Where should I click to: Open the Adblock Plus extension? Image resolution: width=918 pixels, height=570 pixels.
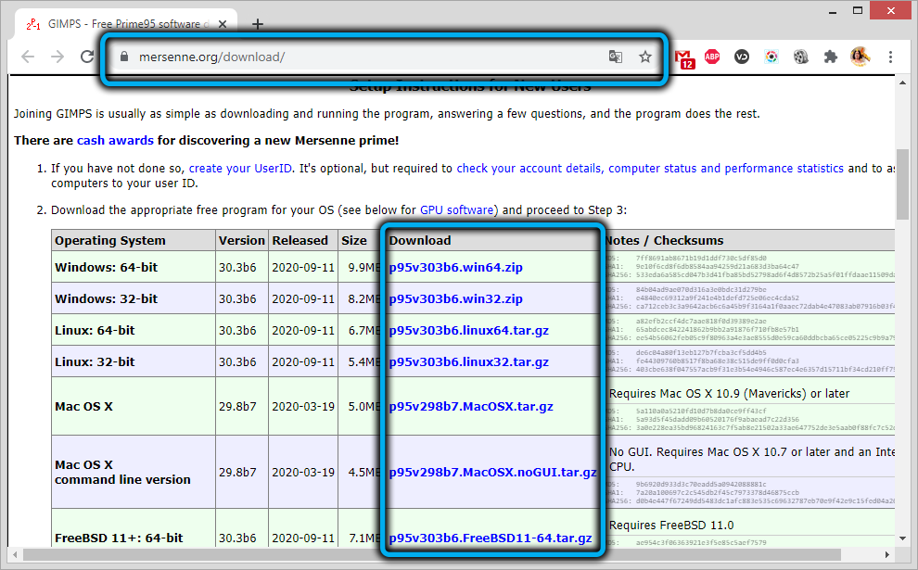(712, 57)
